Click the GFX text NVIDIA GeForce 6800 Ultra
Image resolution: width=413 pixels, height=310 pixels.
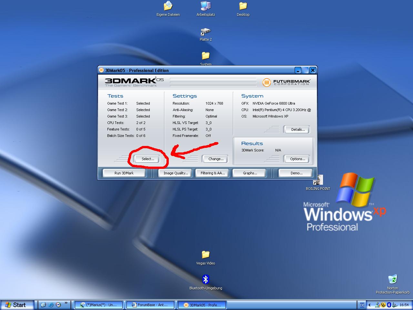(x=274, y=103)
